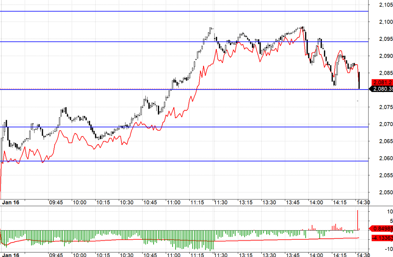Click 11:00 on the bottom indicator time axis

(x=174, y=255)
